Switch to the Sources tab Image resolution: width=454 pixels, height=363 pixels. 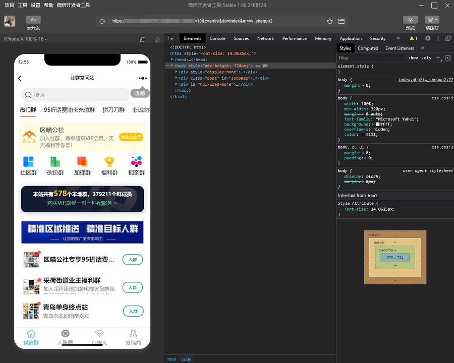pyautogui.click(x=241, y=38)
